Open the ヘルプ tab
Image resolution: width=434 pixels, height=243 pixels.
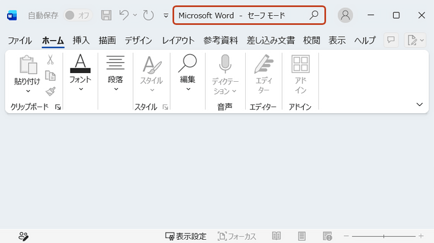(365, 41)
